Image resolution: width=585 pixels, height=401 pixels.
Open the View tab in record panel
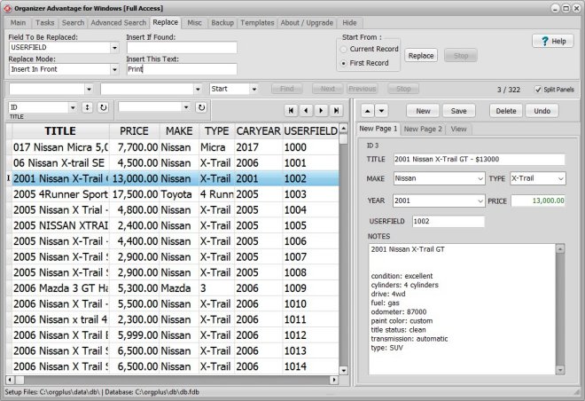pyautogui.click(x=458, y=129)
